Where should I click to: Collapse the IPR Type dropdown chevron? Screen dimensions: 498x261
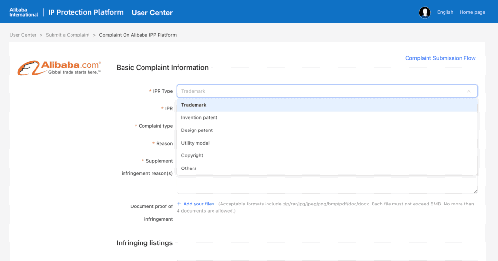[x=469, y=91]
